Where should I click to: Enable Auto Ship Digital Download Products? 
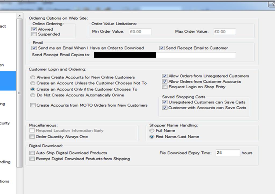click(32, 153)
